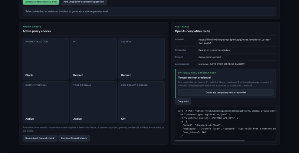The image size is (299, 153).
Task: Run tool firewall check
Action: tap(74, 138)
